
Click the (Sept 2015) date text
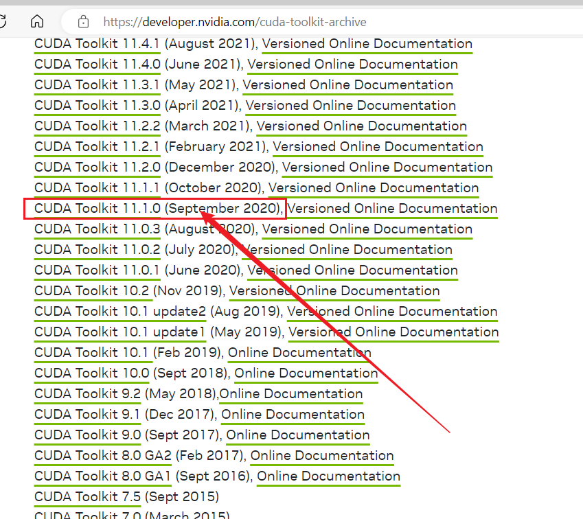[x=182, y=497]
